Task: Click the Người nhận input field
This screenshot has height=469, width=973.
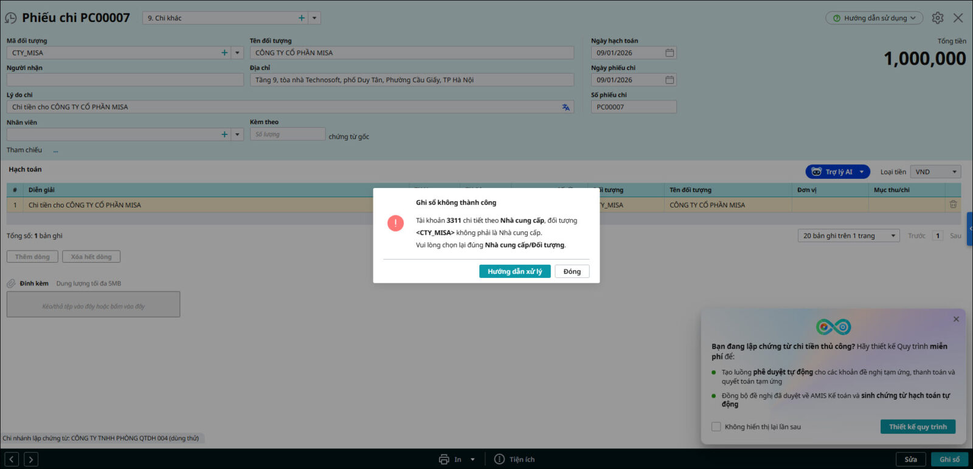Action: (x=125, y=80)
